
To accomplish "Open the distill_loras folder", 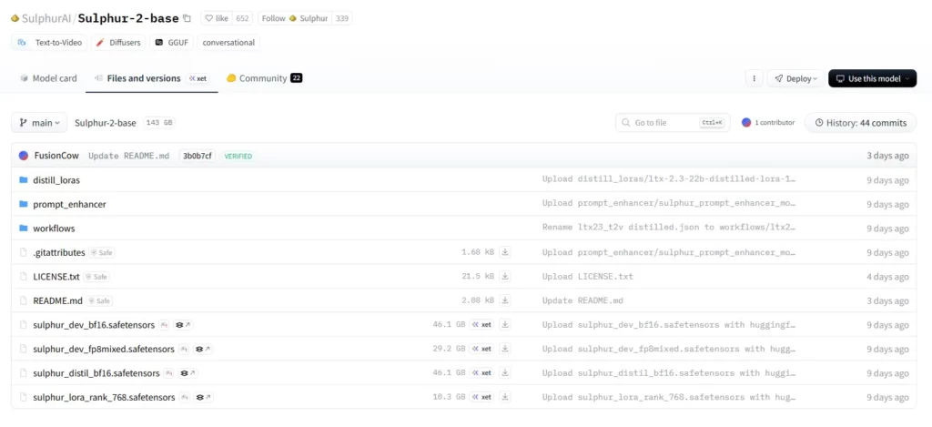I will click(x=56, y=179).
